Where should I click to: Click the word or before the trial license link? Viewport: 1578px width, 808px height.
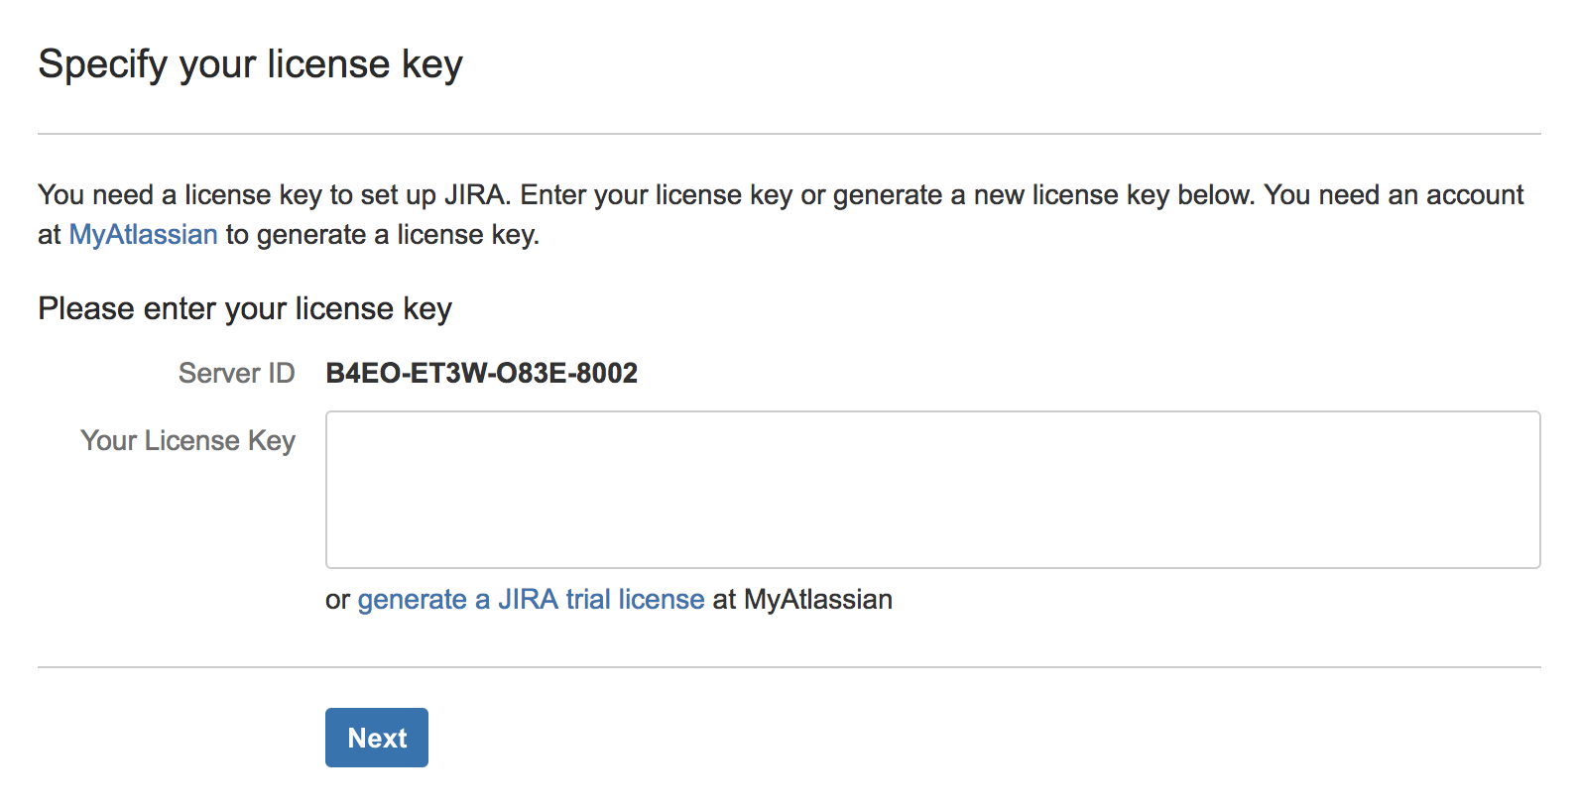point(337,601)
